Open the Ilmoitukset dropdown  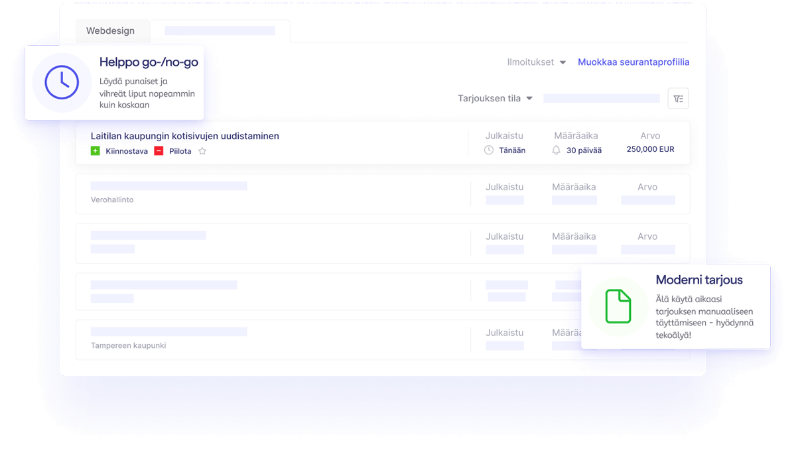point(536,62)
